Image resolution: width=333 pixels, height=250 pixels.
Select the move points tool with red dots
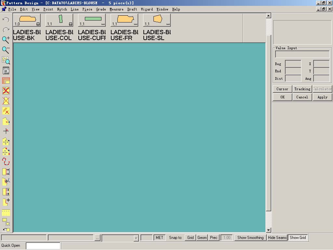click(6, 152)
